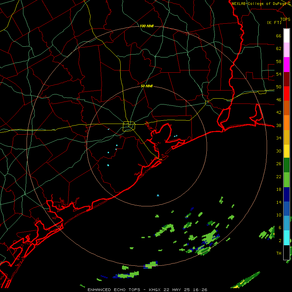
Task: Click the ENHANCED ECHO TOPS product caption
Action: 114,290
